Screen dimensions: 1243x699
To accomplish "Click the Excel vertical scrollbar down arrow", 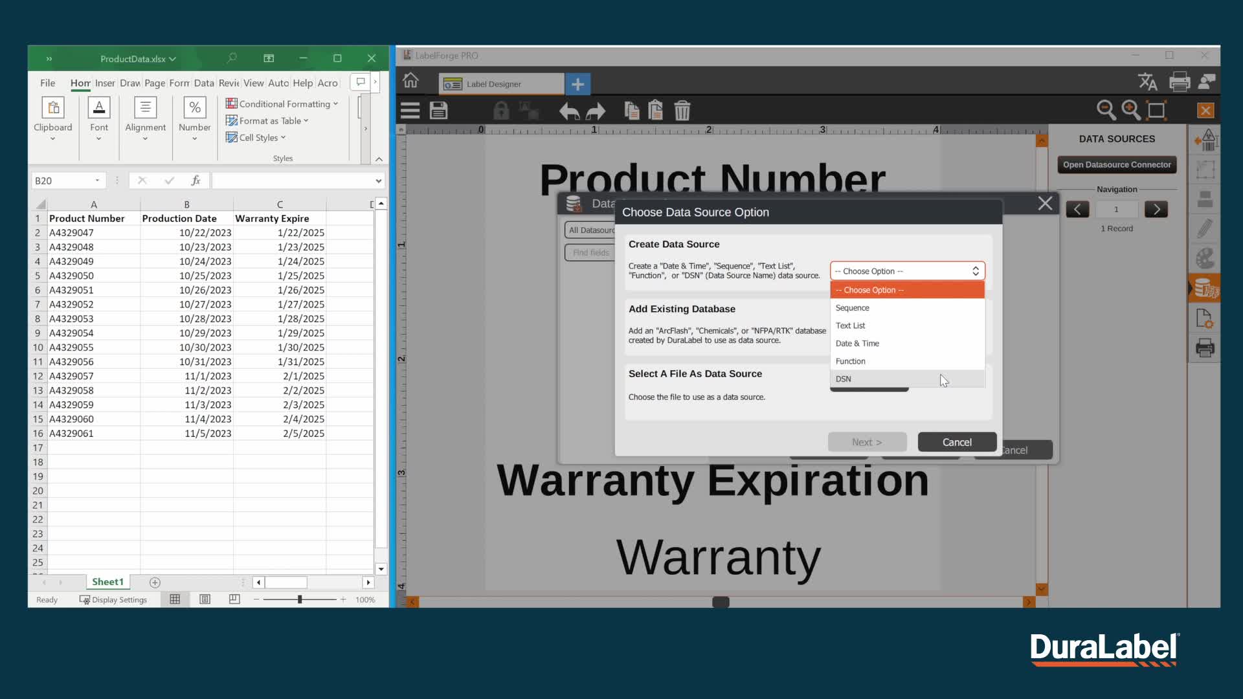I will (381, 569).
